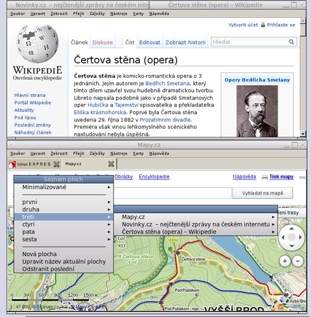The width and height of the screenshot is (311, 317).
Task: Expand the prvni workspace submenu
Action: click(64, 202)
